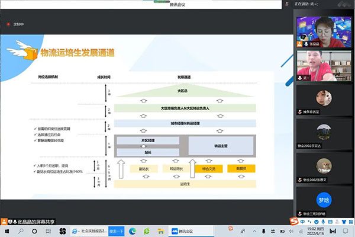Click the 录制中 recording indicator
355x237 pixels.
click(18, 24)
